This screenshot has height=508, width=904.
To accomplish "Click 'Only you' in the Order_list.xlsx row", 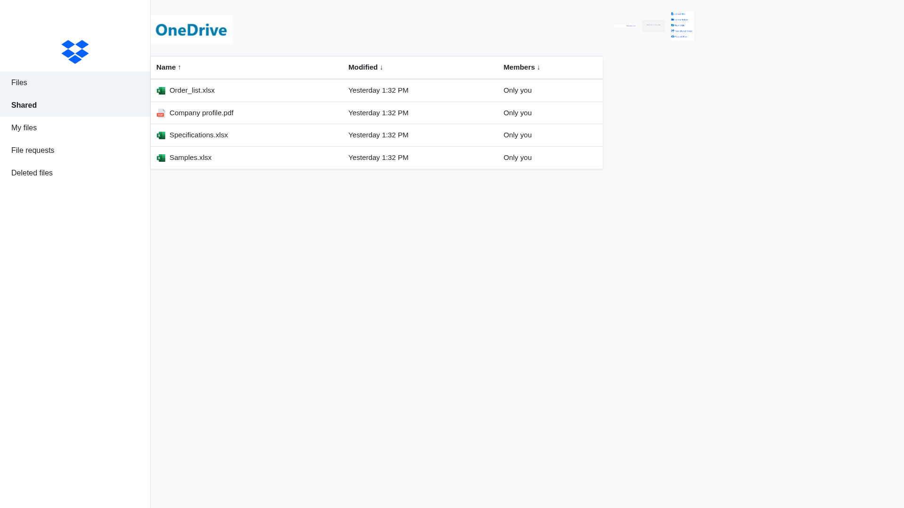I will coord(517,90).
